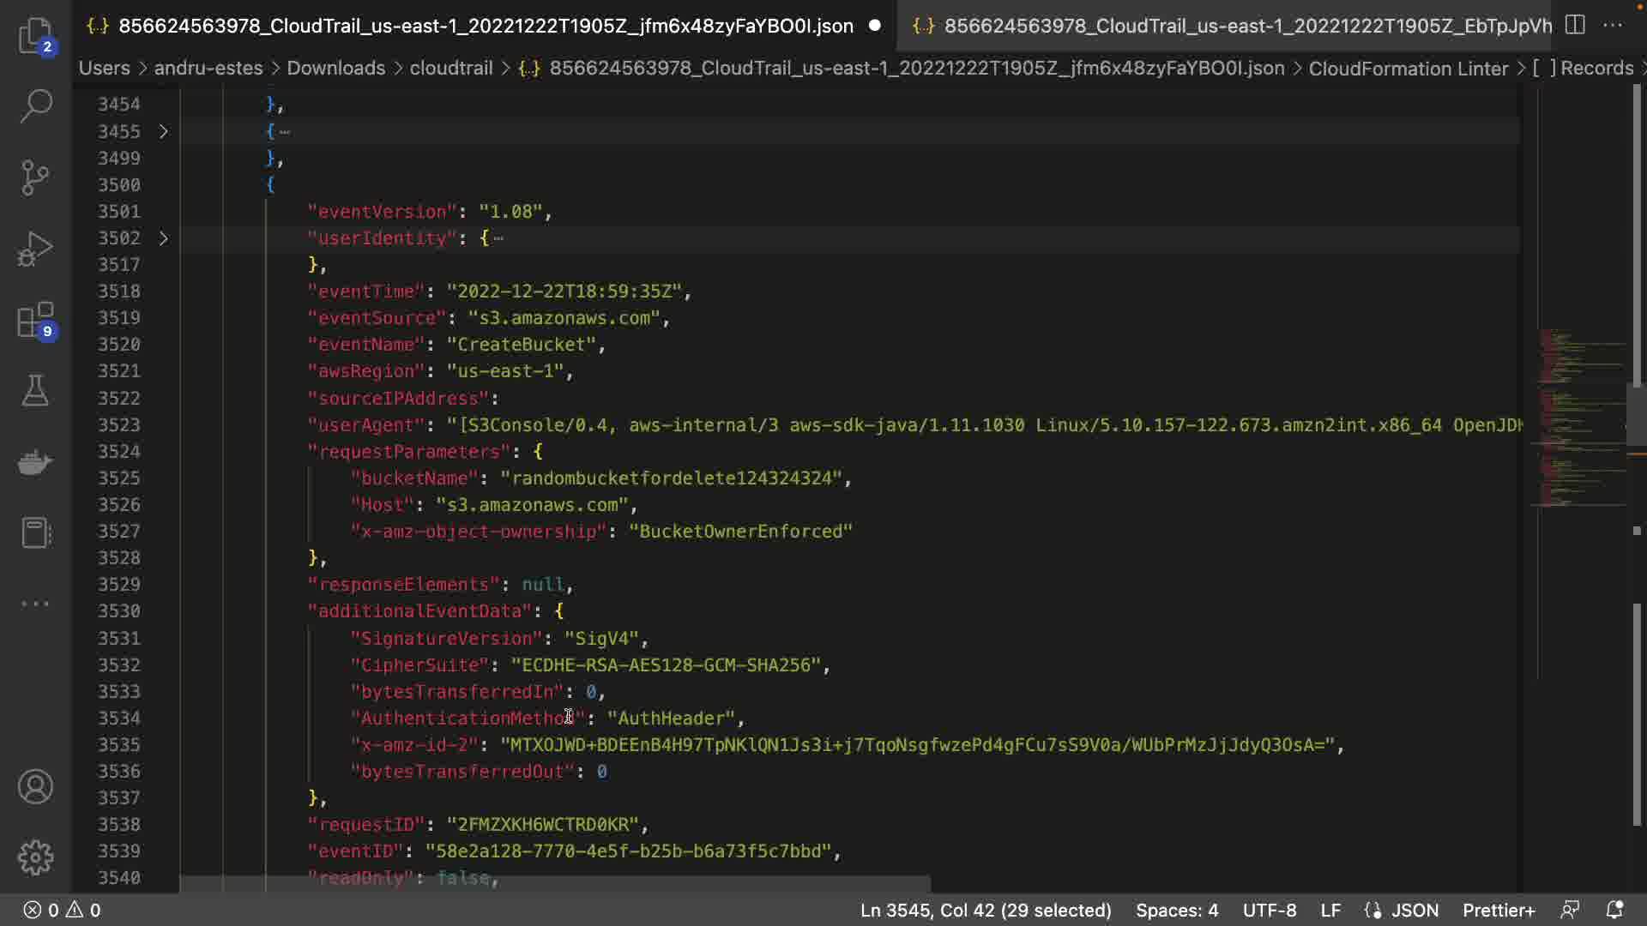Click the horizontal scrollbar under editor
The image size is (1647, 926).
(554, 883)
